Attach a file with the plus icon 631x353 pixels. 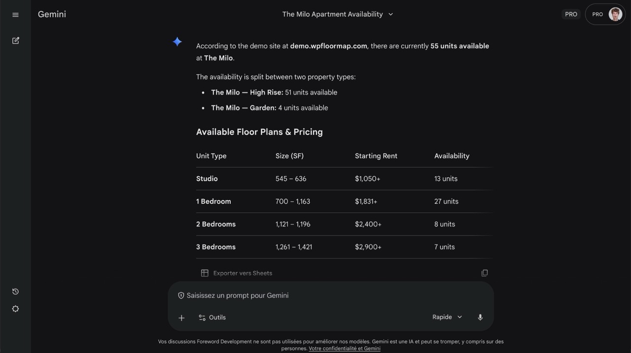pyautogui.click(x=181, y=318)
